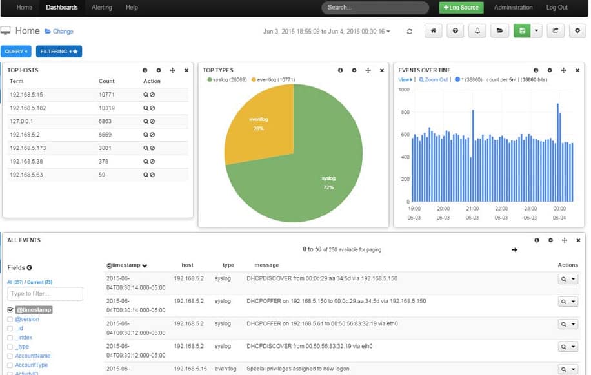
Task: Click the folder open icon button
Action: point(499,31)
